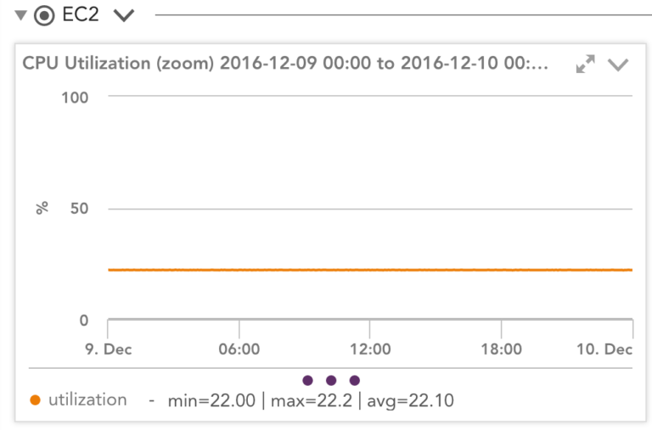652x430 pixels.
Task: Toggle the utilization legend orange dot
Action: (36, 400)
